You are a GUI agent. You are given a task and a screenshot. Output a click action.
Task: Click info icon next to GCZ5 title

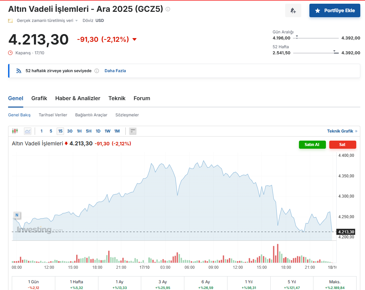click(x=168, y=9)
